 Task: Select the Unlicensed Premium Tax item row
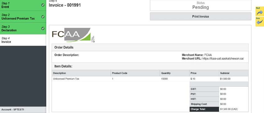(150, 79)
